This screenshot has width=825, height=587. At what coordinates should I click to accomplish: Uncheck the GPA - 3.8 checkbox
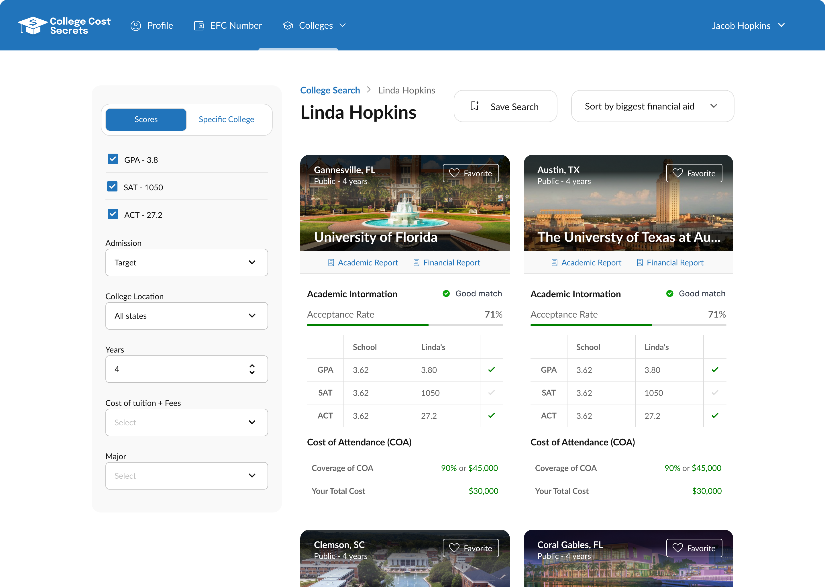coord(113,159)
